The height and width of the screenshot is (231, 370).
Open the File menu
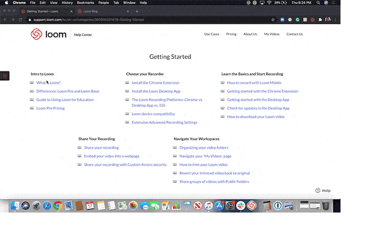tap(32, 3)
